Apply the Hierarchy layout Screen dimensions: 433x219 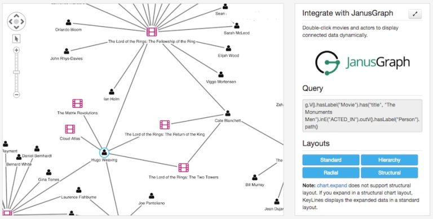[x=389, y=160]
